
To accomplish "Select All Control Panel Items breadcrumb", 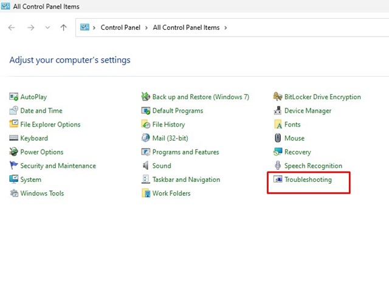I will [187, 27].
